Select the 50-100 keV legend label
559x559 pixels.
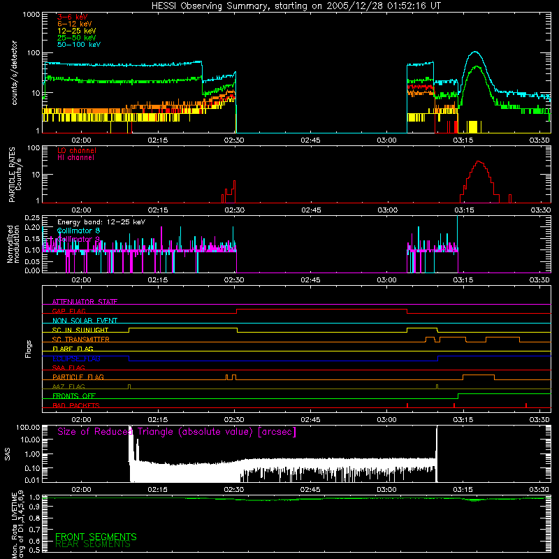point(78,45)
